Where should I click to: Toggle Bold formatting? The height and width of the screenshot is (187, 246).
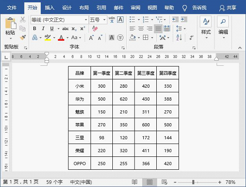[35, 28]
